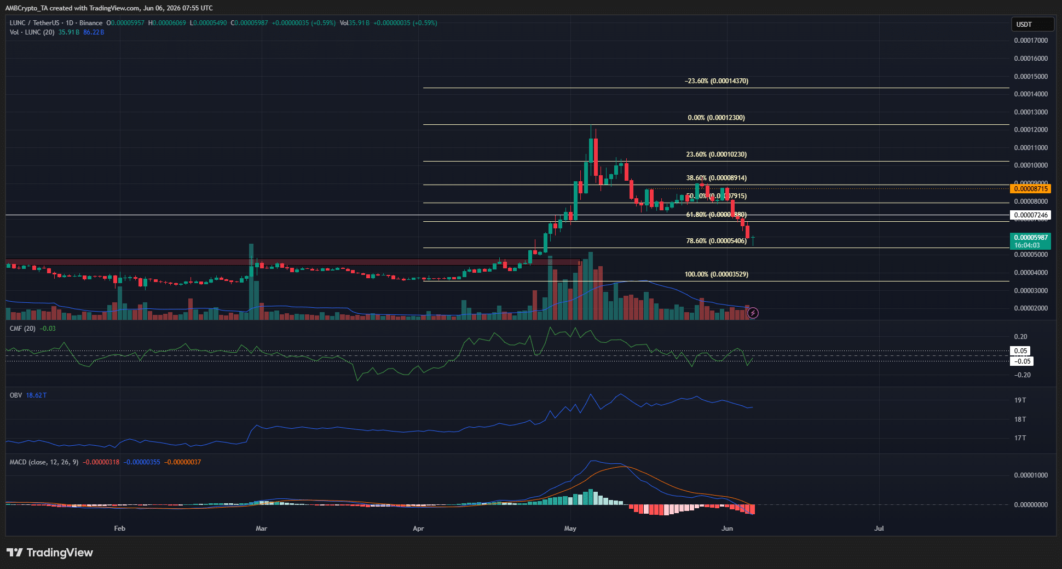
Task: Click the 0.00001000 MACD axis label
Action: 1031,475
